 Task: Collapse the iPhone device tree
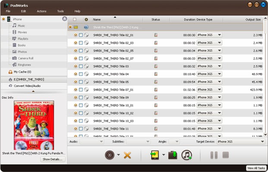click(x=3, y=19)
